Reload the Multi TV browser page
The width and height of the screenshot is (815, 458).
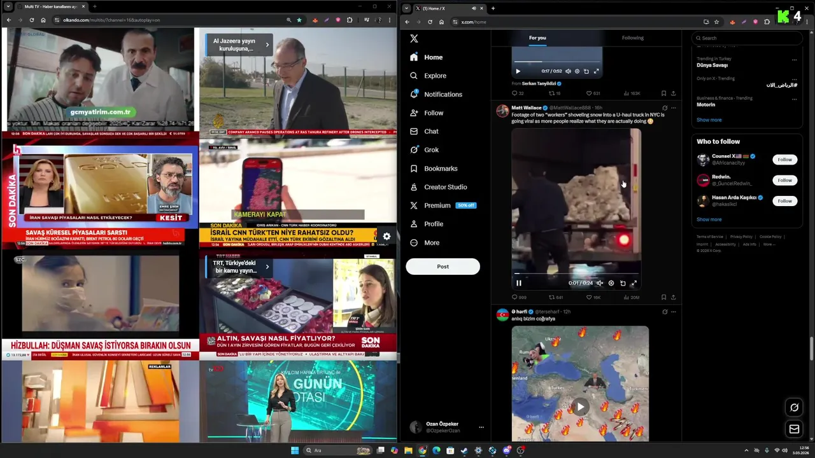(31, 20)
